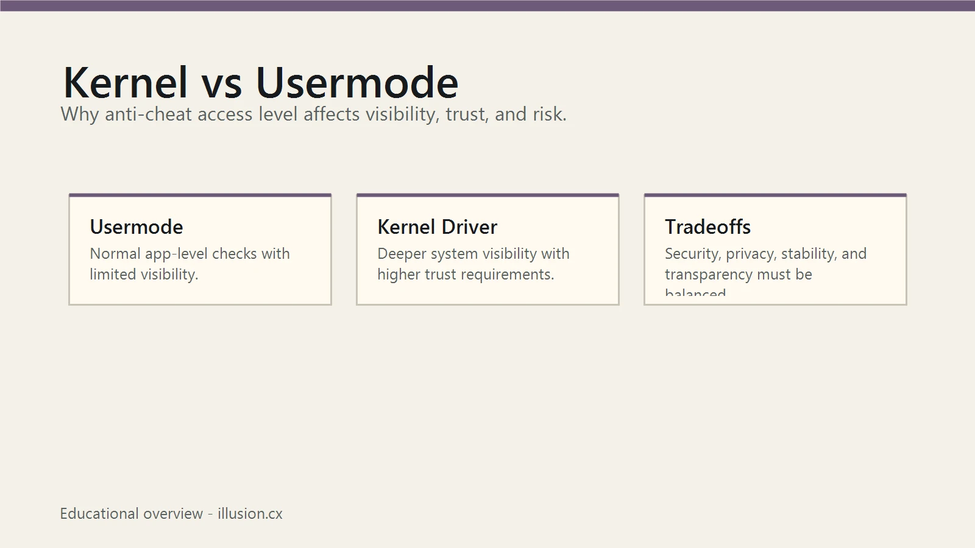Click the 'Educational overview - illusion.cx' footer
Image resolution: width=975 pixels, height=548 pixels.
[x=171, y=513]
